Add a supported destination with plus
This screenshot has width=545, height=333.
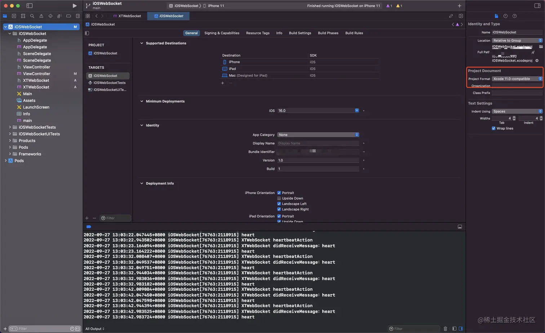pos(222,83)
